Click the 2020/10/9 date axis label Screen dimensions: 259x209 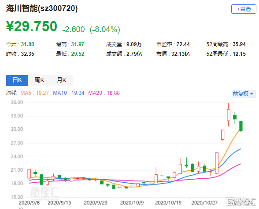[x=132, y=202]
